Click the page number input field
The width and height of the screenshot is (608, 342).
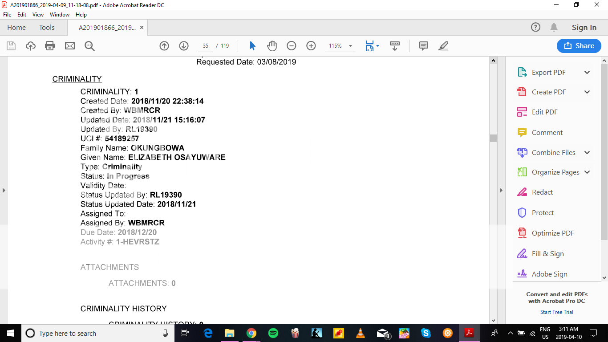click(x=205, y=46)
